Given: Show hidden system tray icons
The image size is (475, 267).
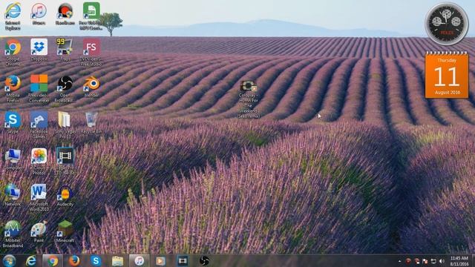Looking at the screenshot, I should point(399,261).
